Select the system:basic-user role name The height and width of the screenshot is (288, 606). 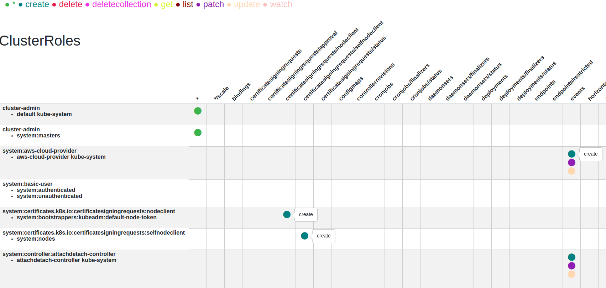coord(27,184)
